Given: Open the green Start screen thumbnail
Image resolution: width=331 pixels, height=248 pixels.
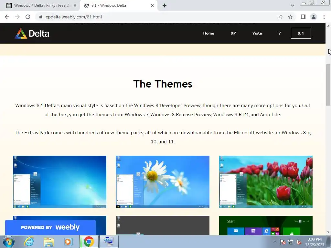Looking at the screenshot, I should pos(266,225).
